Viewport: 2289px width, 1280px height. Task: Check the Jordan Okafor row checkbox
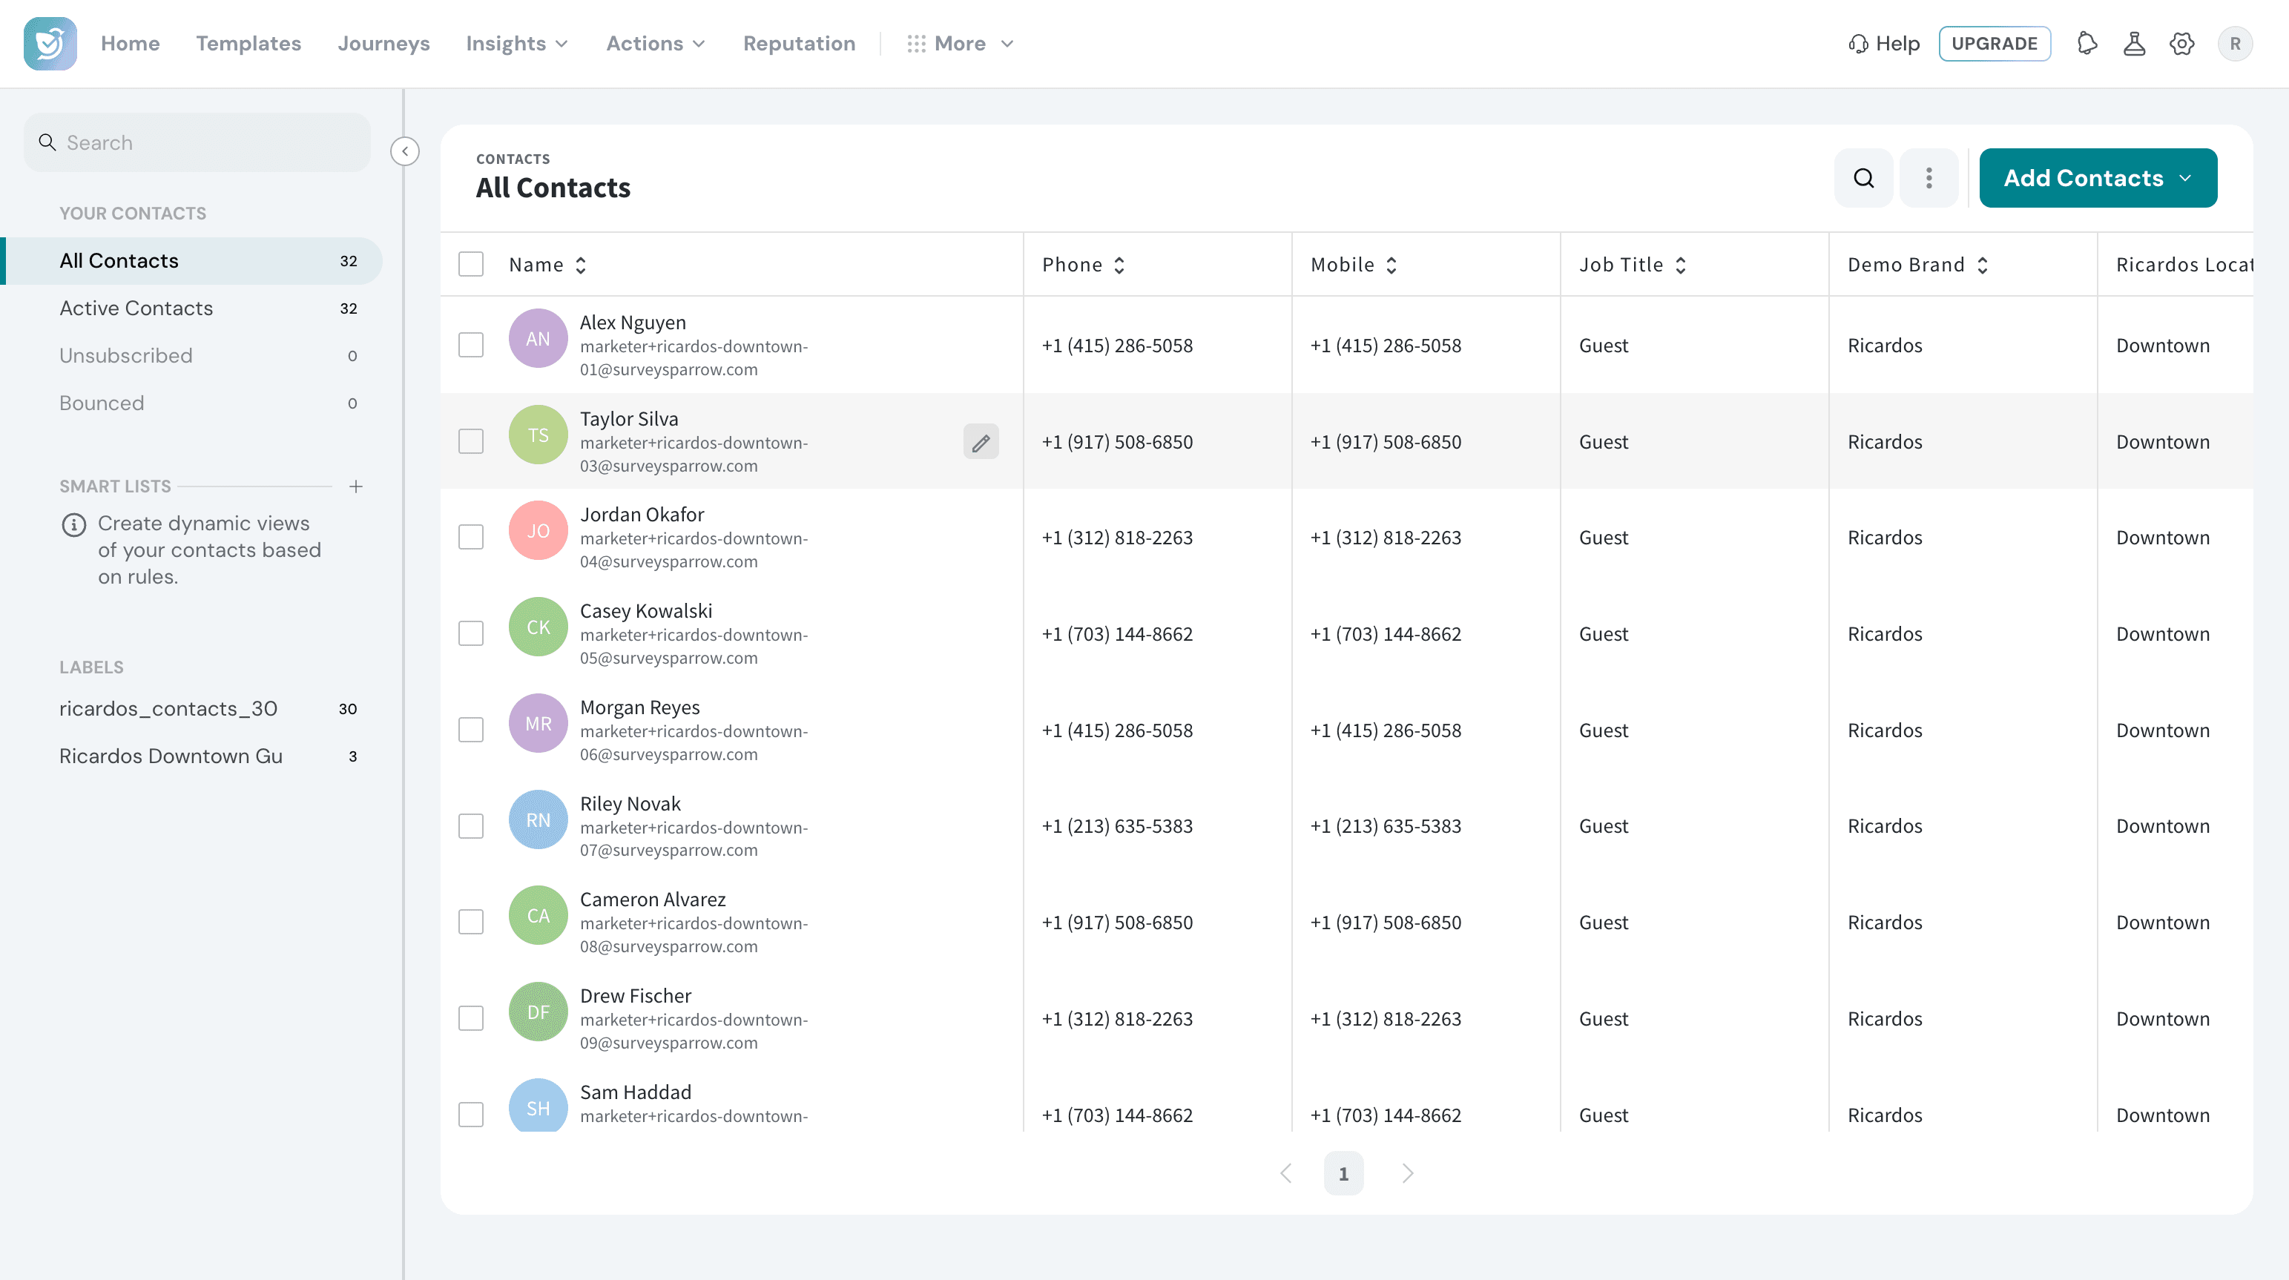point(471,536)
